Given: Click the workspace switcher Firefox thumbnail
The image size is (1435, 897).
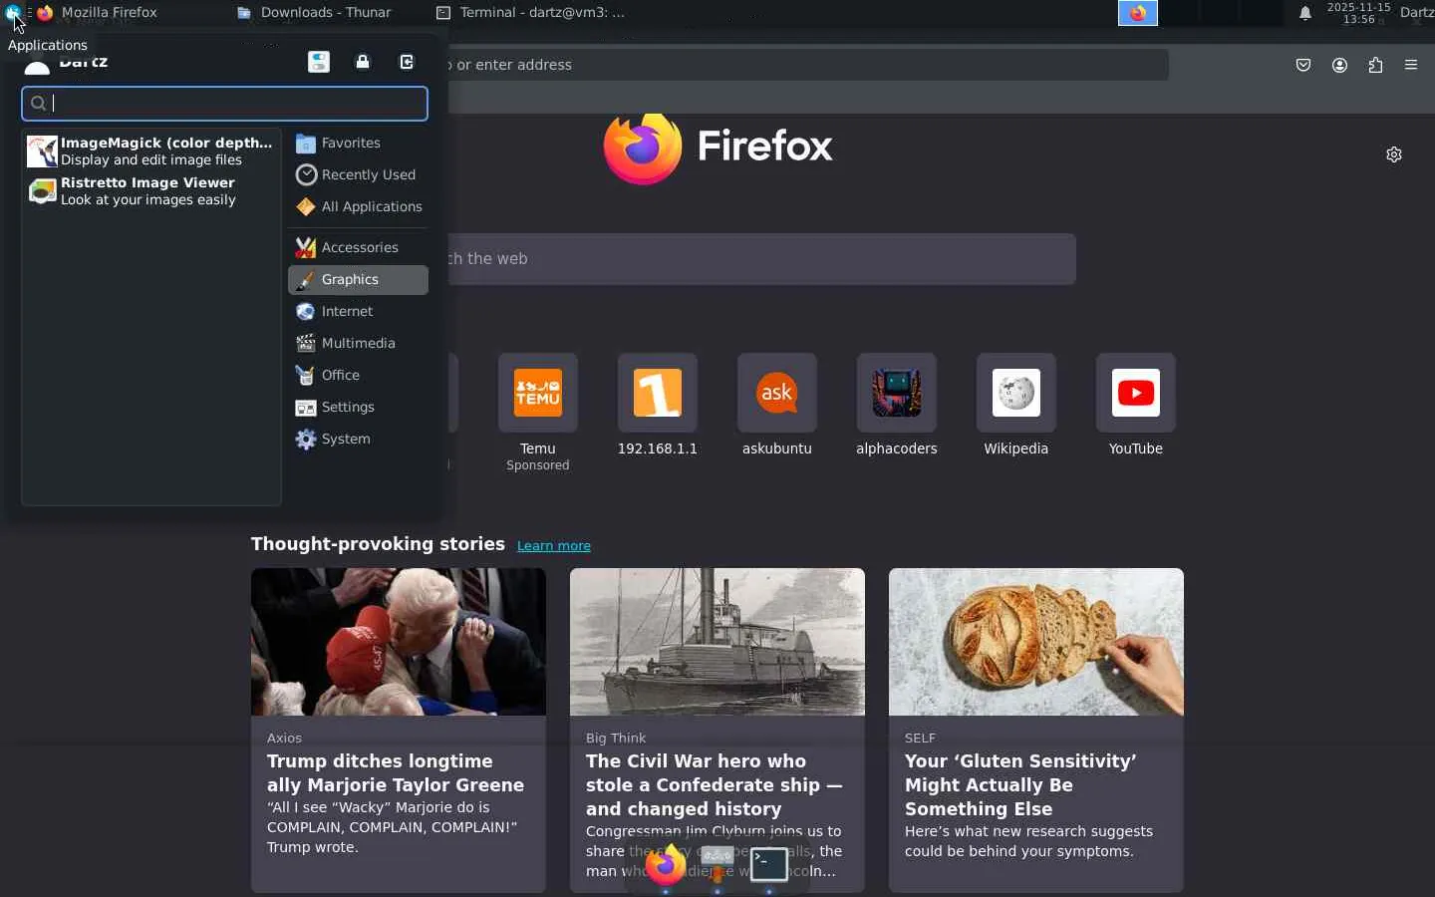Looking at the screenshot, I should pyautogui.click(x=1138, y=13).
